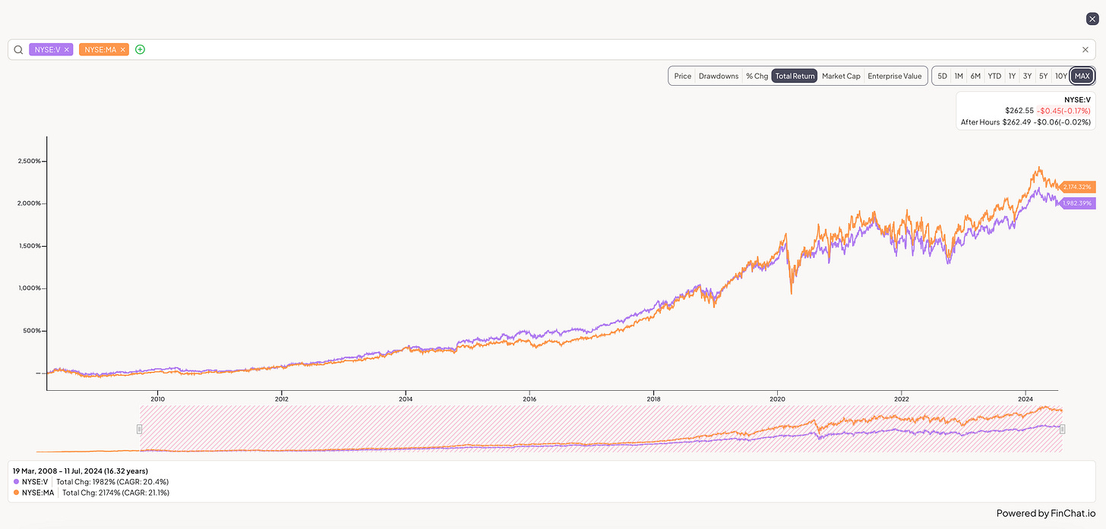Click the 500% y-axis label
The height and width of the screenshot is (529, 1106).
32,331
